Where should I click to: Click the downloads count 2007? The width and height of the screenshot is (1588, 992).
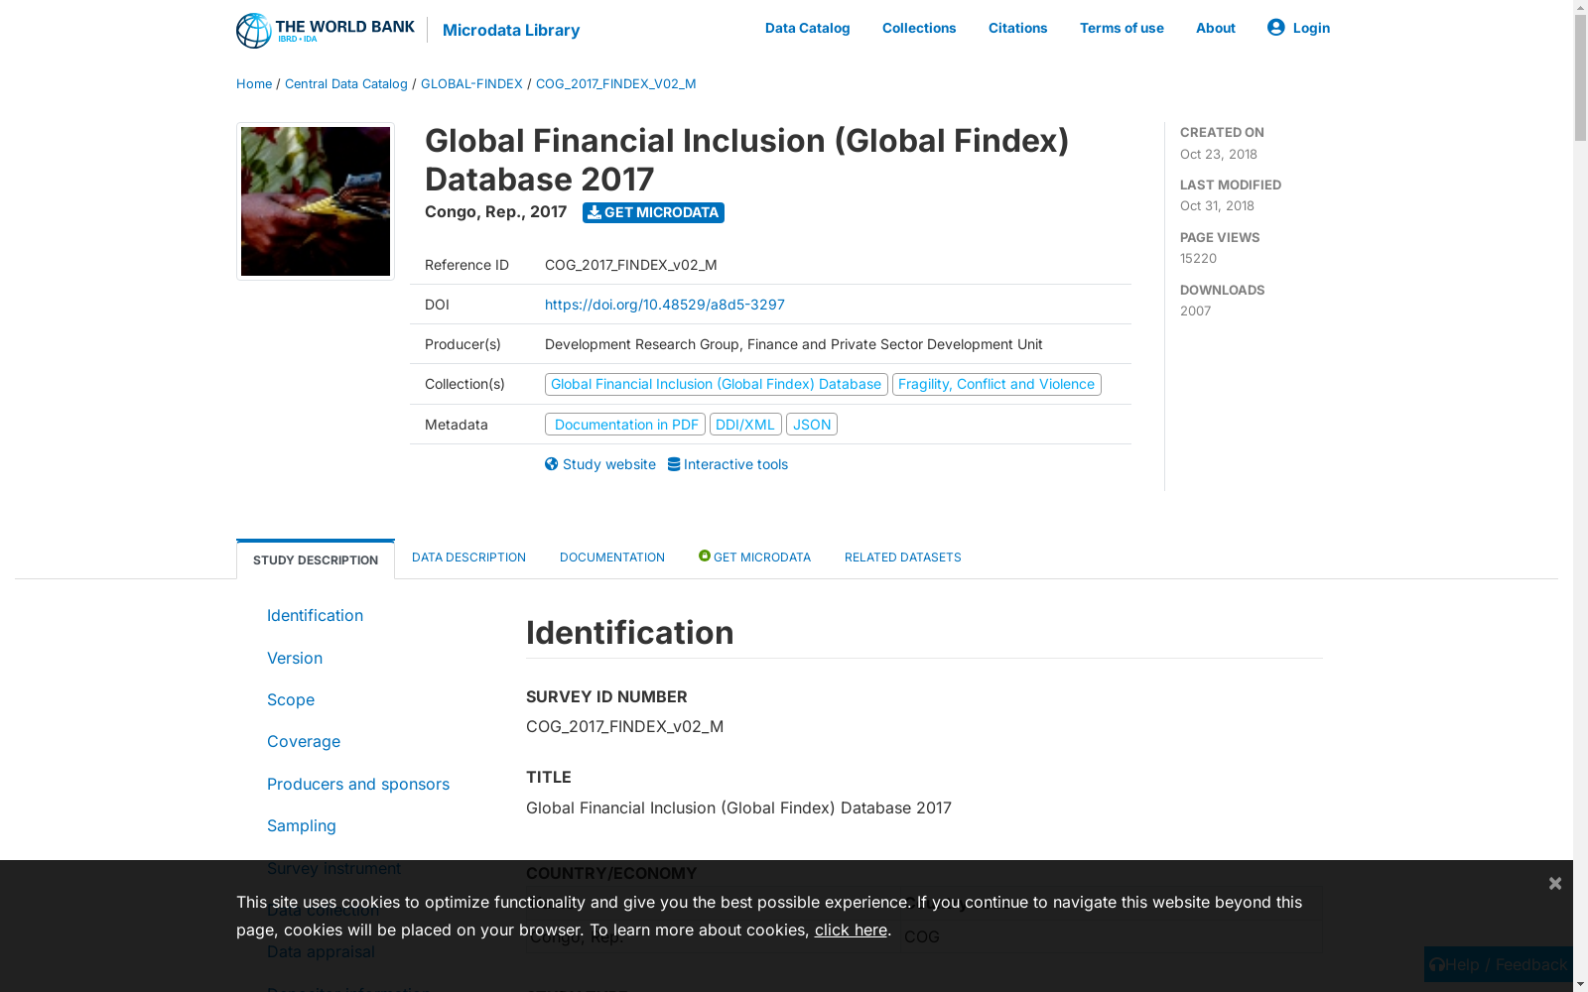(x=1195, y=310)
